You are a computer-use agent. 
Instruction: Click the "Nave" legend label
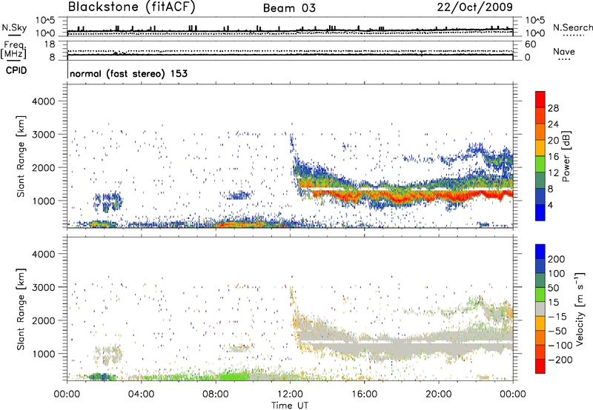pyautogui.click(x=564, y=52)
